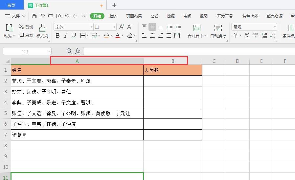Open the 文件 menu dropdown
This screenshot has height=180, width=295.
[x=15, y=16]
